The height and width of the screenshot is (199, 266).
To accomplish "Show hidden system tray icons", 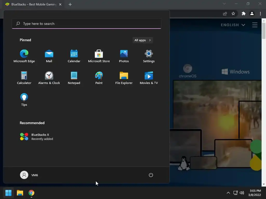I will tap(228, 193).
